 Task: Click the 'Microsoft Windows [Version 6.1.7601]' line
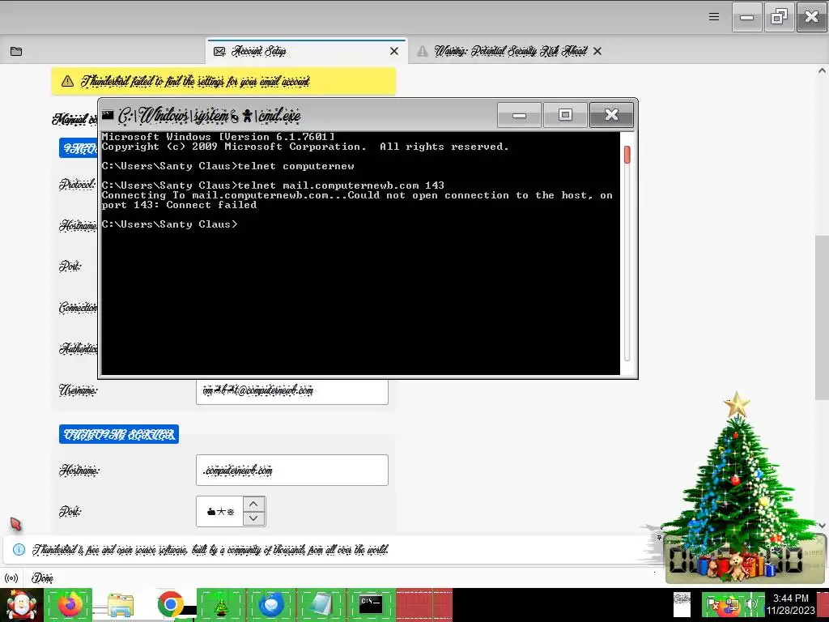(x=219, y=136)
